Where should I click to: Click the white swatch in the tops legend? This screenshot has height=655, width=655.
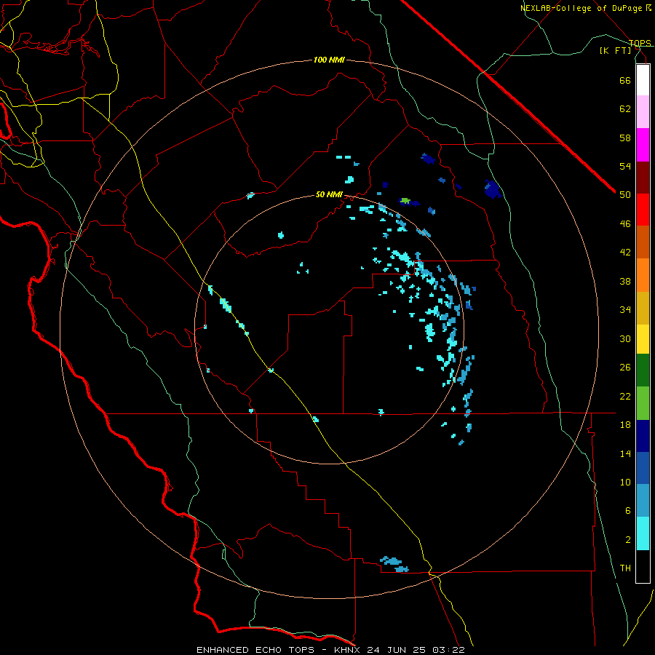tap(643, 80)
